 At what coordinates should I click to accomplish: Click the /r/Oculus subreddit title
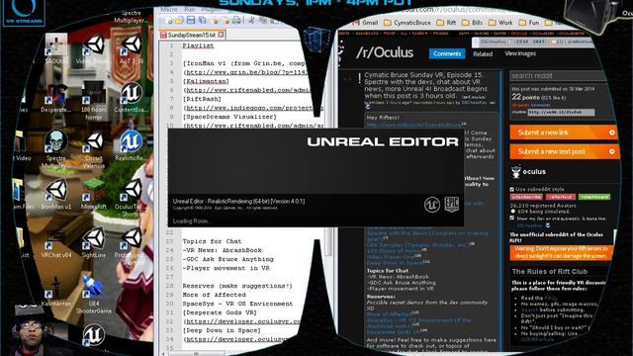385,52
